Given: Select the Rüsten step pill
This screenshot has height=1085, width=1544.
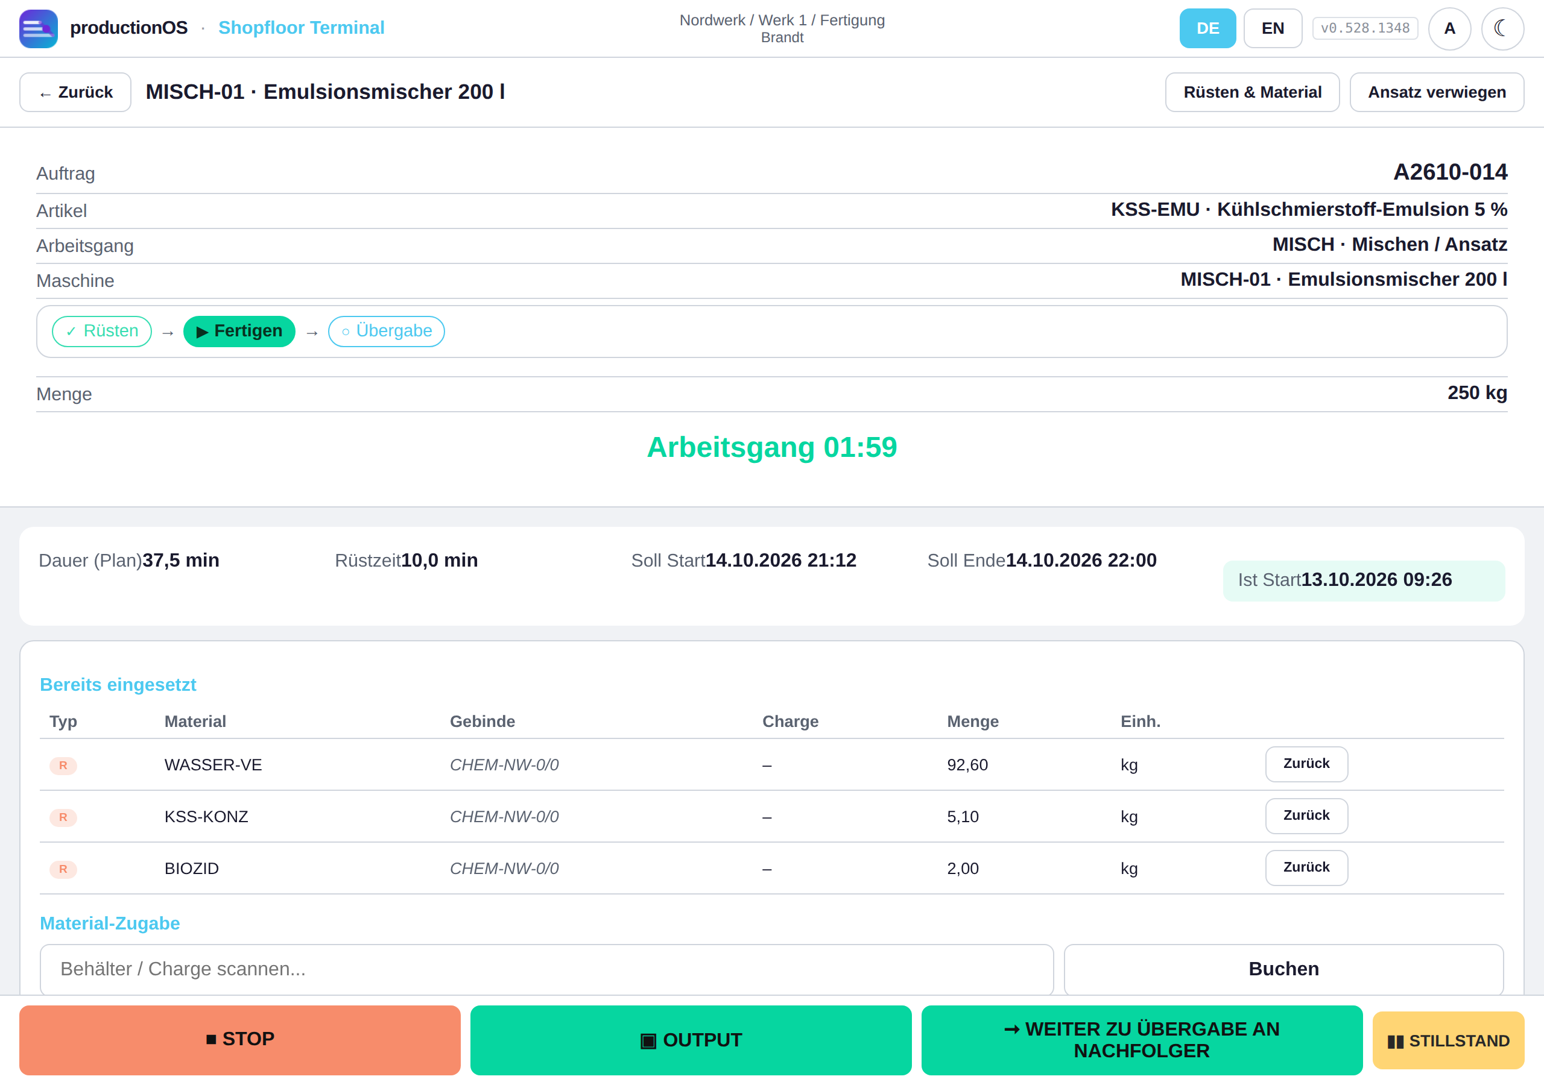Looking at the screenshot, I should [101, 331].
